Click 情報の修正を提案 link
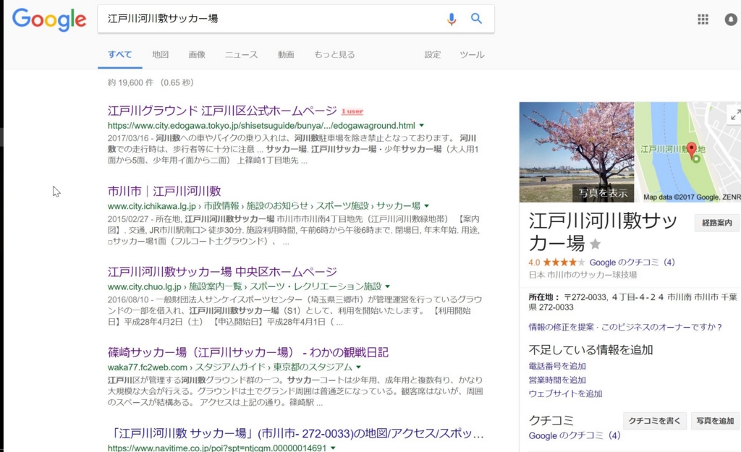The image size is (741, 452). click(x=561, y=327)
